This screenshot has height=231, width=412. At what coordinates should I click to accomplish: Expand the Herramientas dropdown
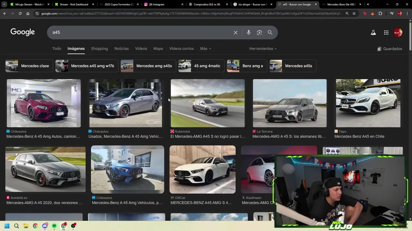point(263,48)
